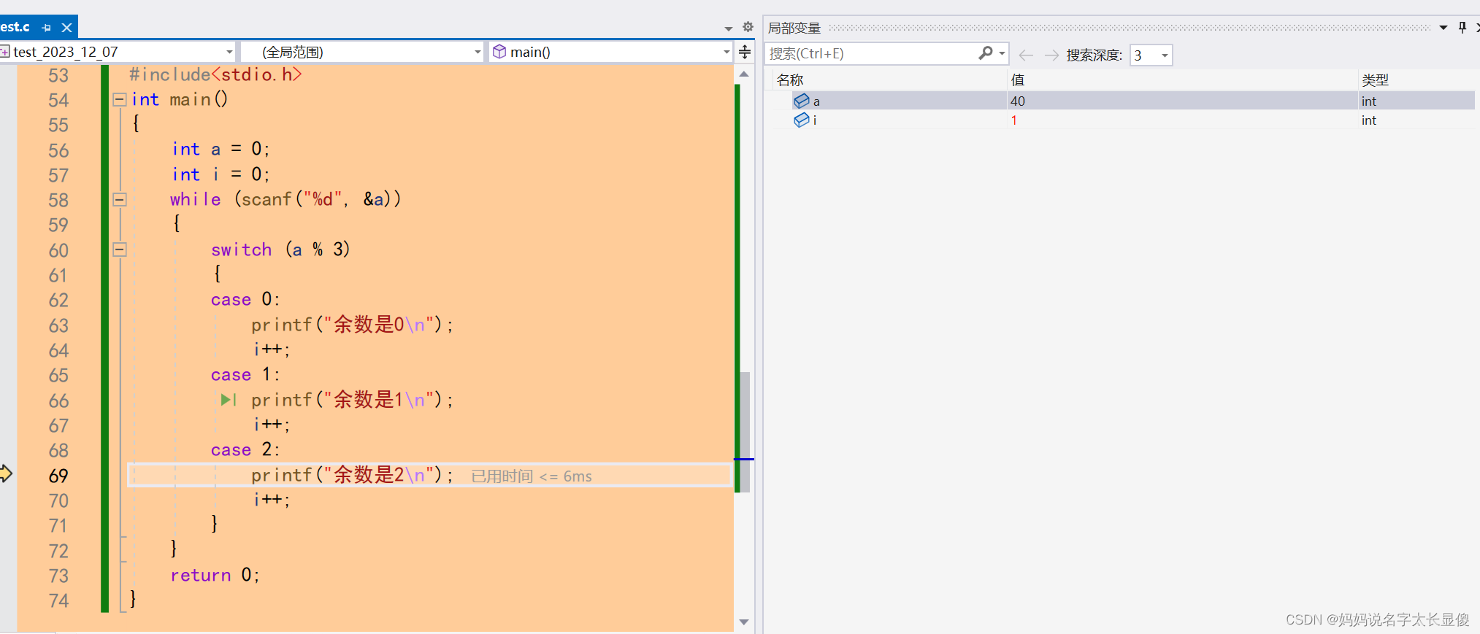Select variable a row icon
Screen dimensions: 1480x634
[802, 101]
